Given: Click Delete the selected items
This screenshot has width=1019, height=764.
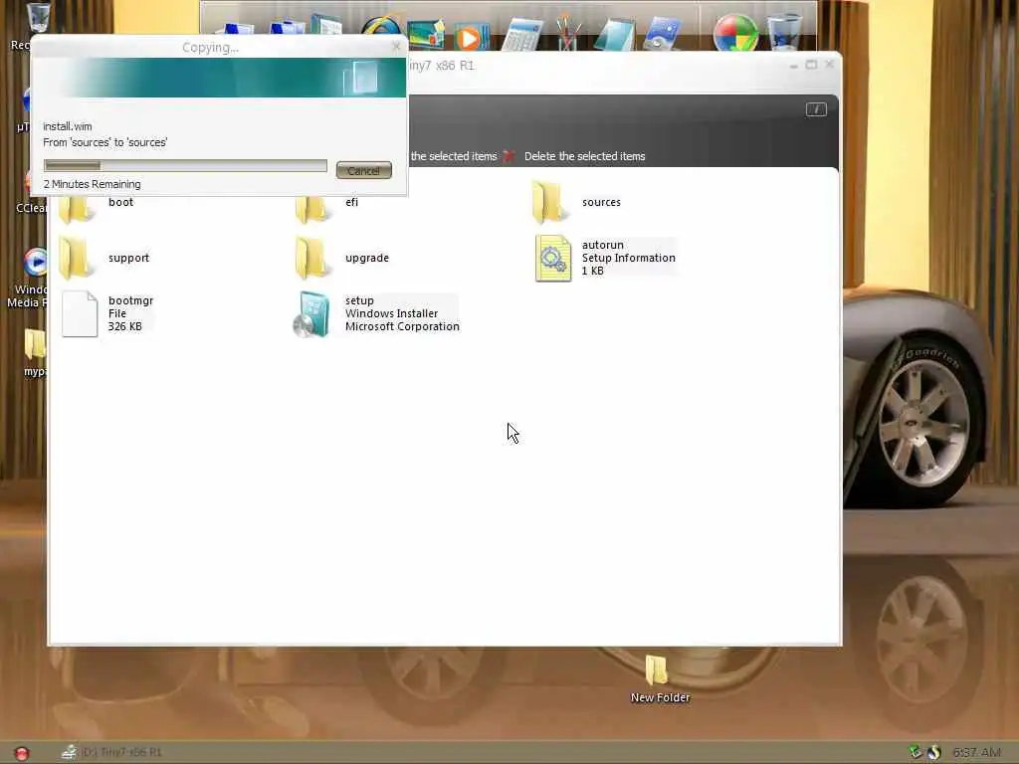Looking at the screenshot, I should tap(584, 156).
